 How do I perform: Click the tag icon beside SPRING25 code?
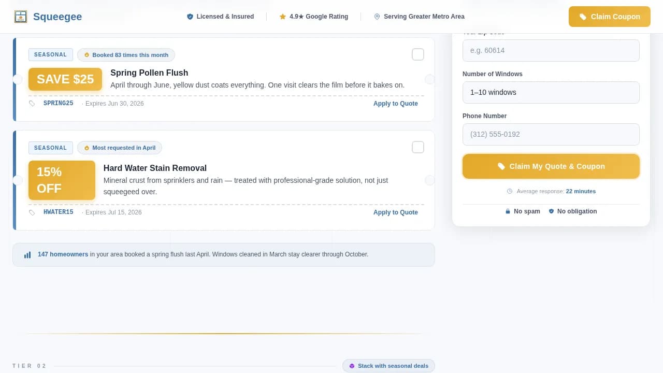(32, 104)
